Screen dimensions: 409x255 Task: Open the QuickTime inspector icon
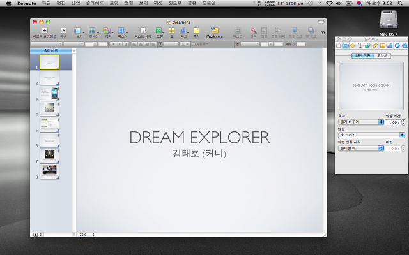(405, 46)
